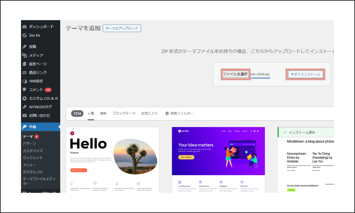Click the ファイルを選択 button
This screenshot has height=213, width=355.
coord(235,74)
